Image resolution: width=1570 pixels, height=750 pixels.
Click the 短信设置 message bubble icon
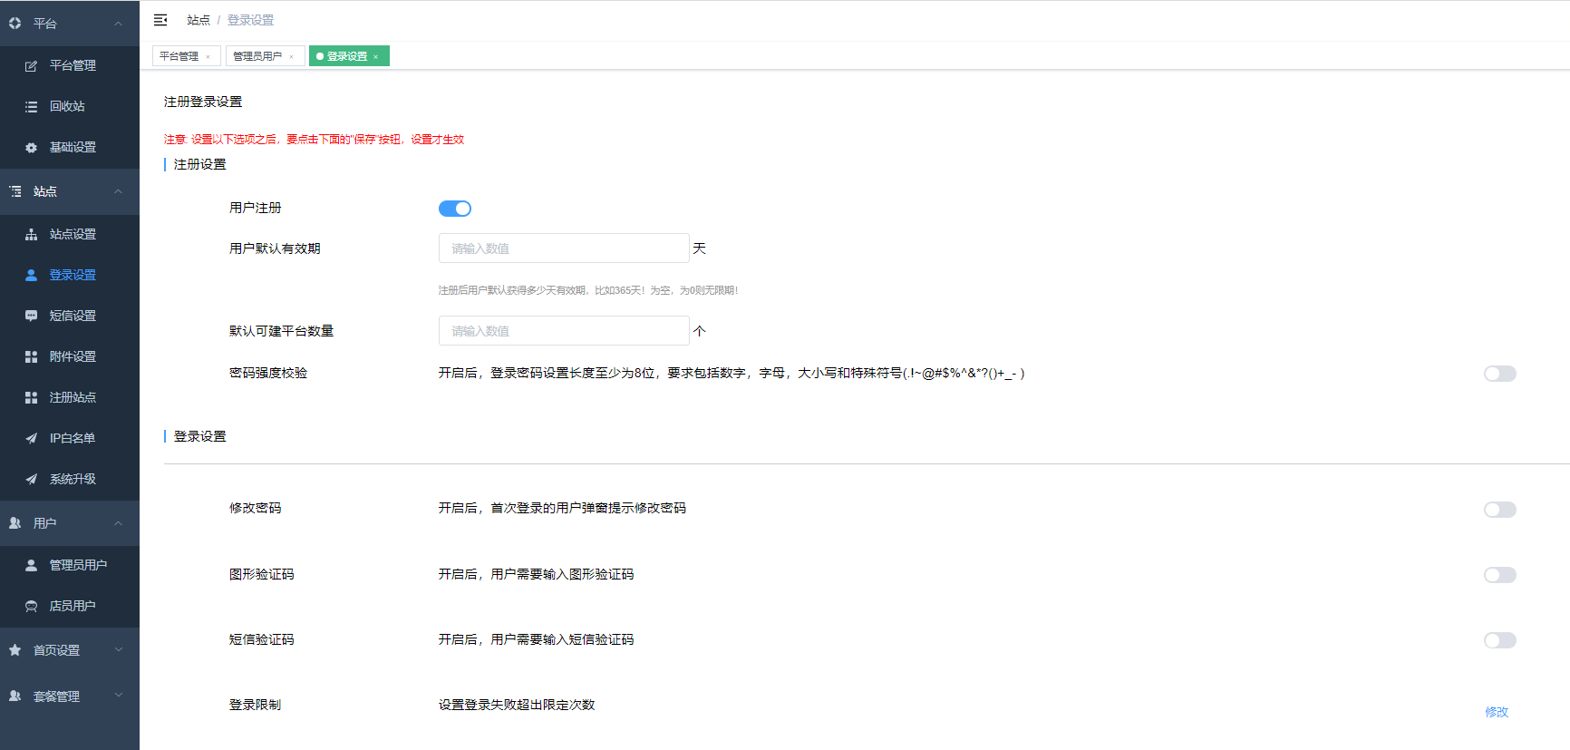31,317
